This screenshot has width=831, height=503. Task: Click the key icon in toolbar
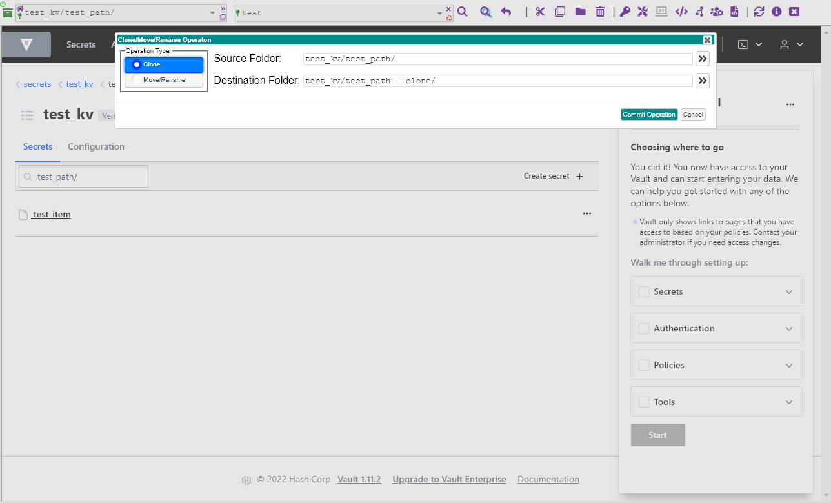pos(625,12)
